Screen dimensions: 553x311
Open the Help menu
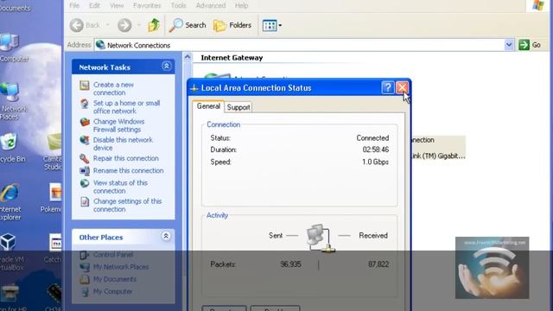point(242,5)
